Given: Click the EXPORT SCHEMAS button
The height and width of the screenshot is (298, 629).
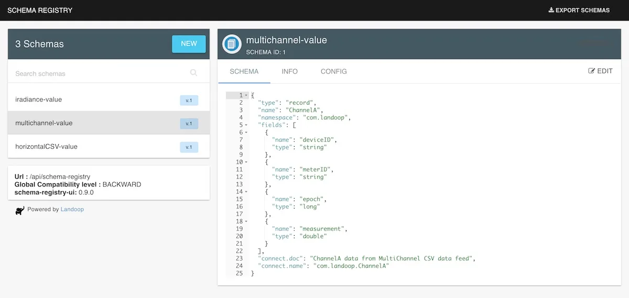Looking at the screenshot, I should (x=579, y=10).
